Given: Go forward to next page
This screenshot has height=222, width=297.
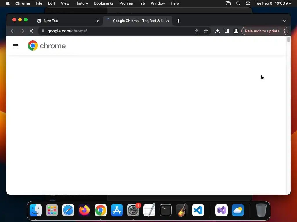Looking at the screenshot, I should click(x=22, y=31).
